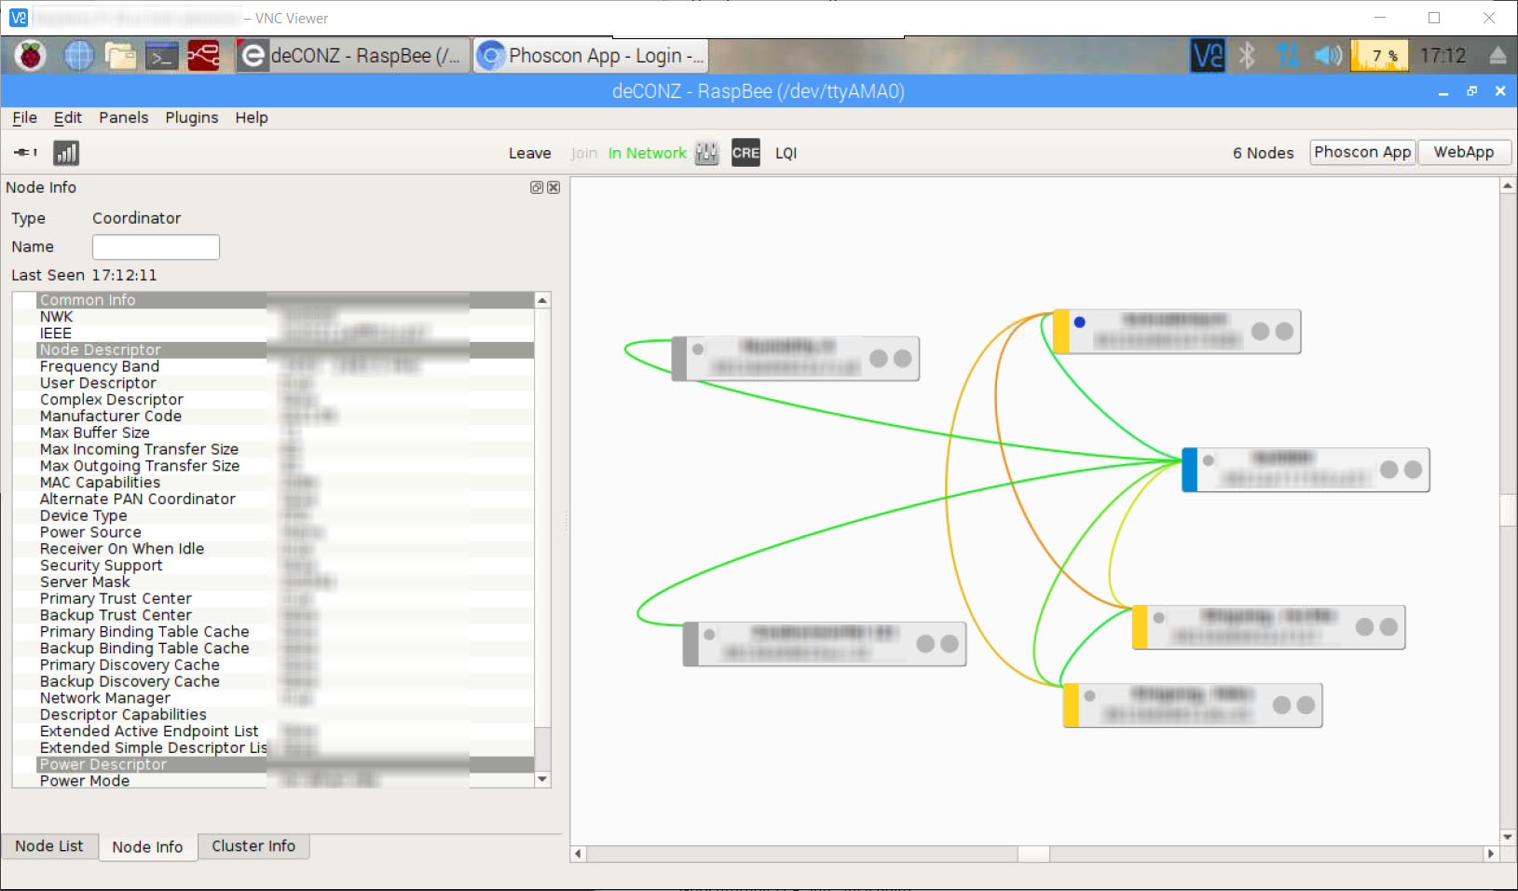The width and height of the screenshot is (1518, 891).
Task: Float the Node Info panel
Action: pos(537,187)
